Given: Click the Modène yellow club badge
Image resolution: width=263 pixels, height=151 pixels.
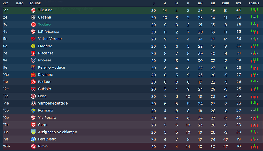Looking at the screenshot, I should point(33,46).
